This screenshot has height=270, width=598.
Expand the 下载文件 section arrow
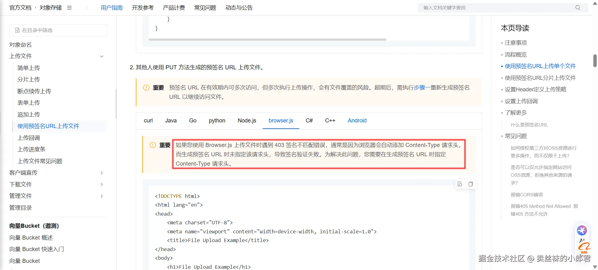point(102,185)
